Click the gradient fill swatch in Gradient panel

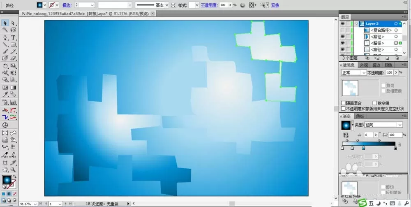[346, 125]
